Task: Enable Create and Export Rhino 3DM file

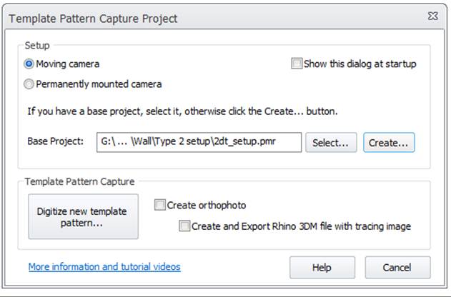Action: [185, 227]
